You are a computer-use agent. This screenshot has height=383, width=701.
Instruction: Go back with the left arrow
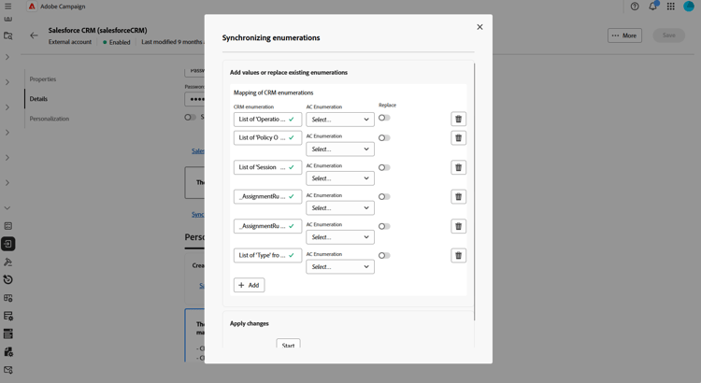[34, 35]
